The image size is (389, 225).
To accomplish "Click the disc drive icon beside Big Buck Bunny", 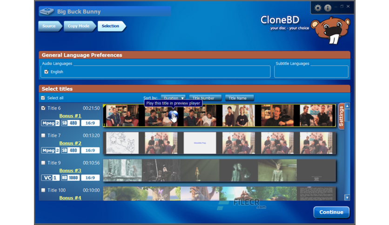I will [x=47, y=12].
